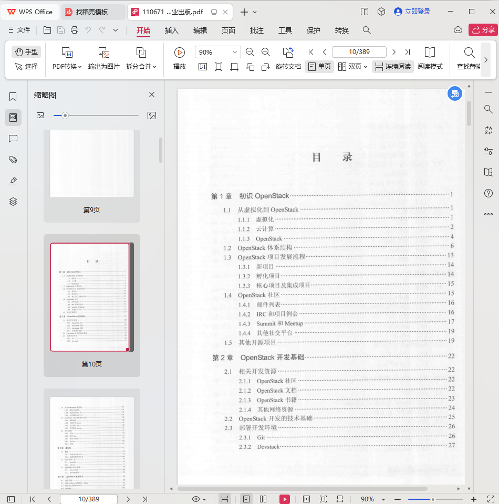Click the 分享 share button

pos(483,30)
